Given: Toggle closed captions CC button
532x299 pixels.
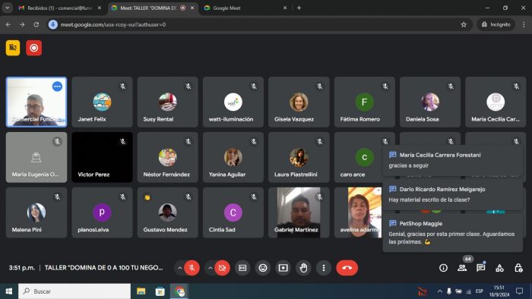Looking at the screenshot, I should tap(242, 268).
